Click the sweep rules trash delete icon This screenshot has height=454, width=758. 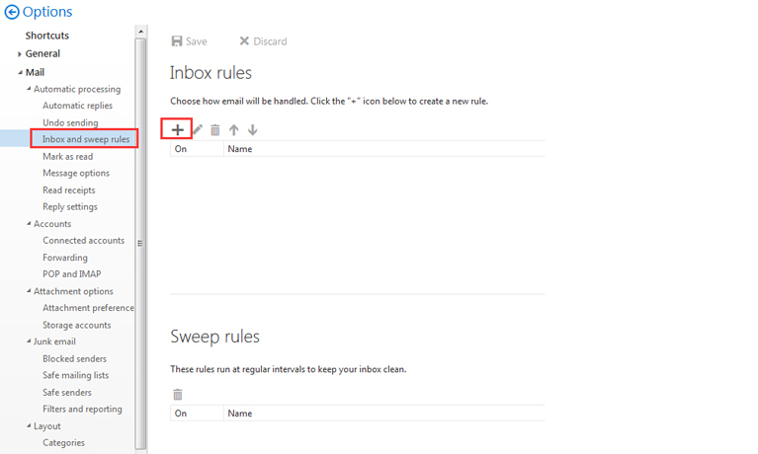(x=178, y=394)
